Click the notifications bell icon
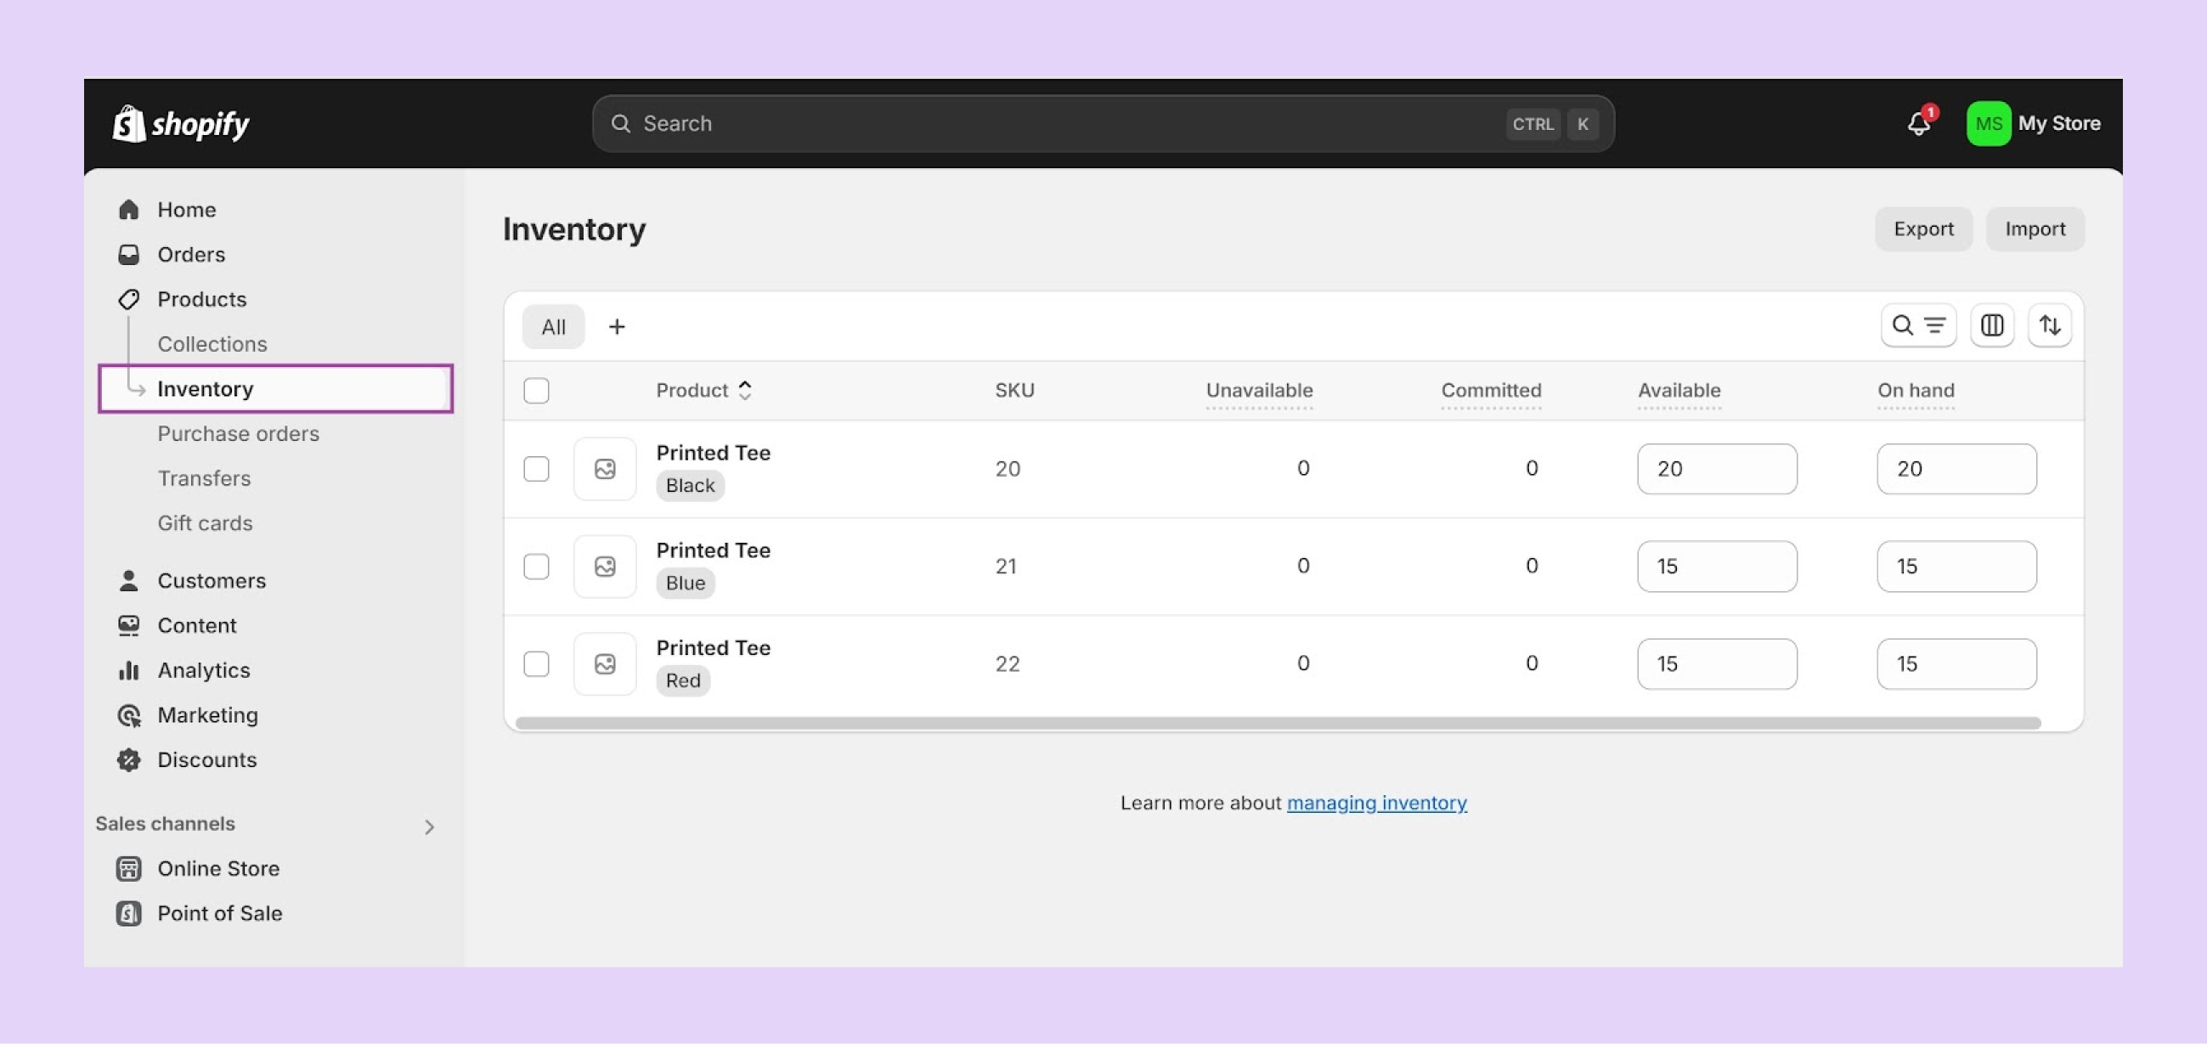The width and height of the screenshot is (2207, 1044). pyautogui.click(x=1918, y=124)
